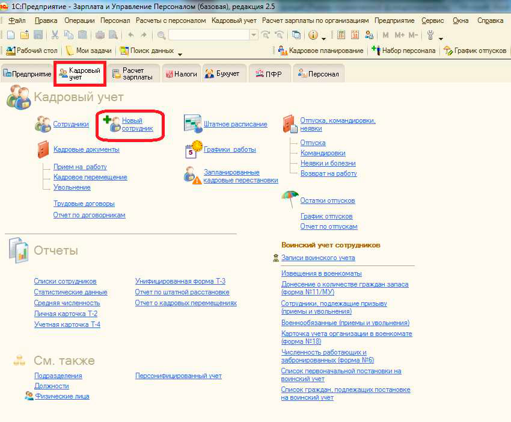Click the Find magnifier icon
511x422 pixels.
coord(161,35)
